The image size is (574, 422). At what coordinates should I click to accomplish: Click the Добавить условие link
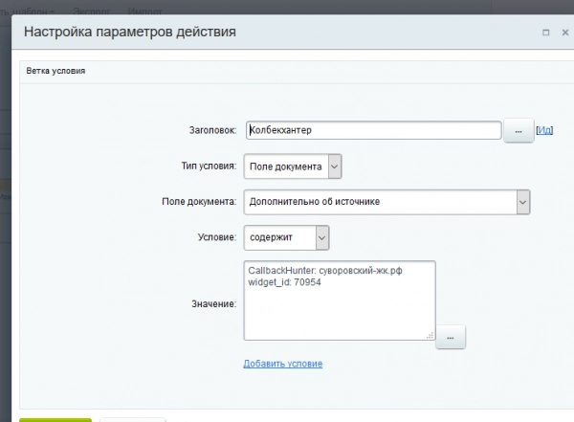283,364
